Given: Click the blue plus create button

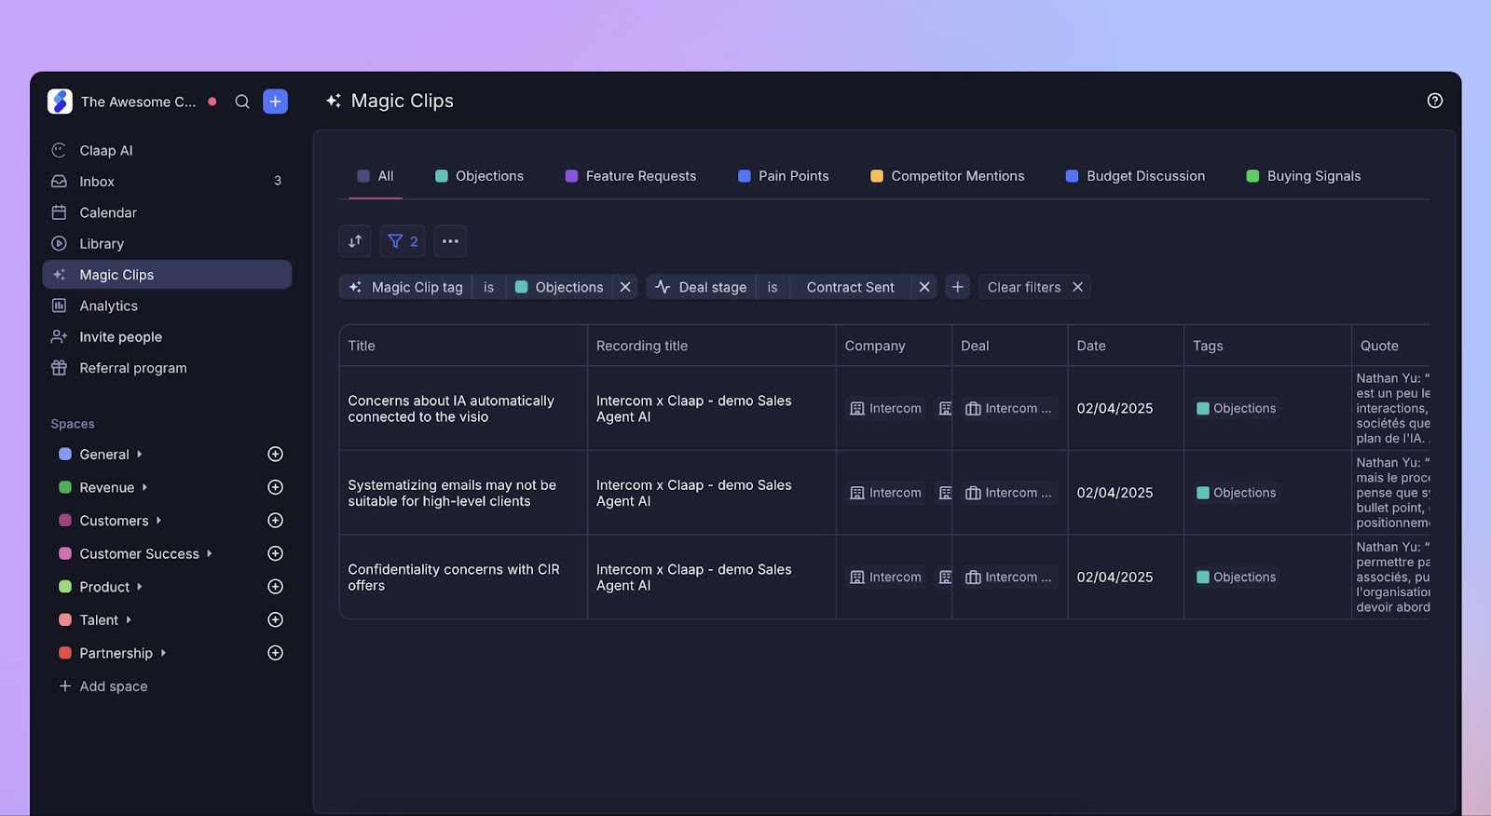Looking at the screenshot, I should [275, 102].
